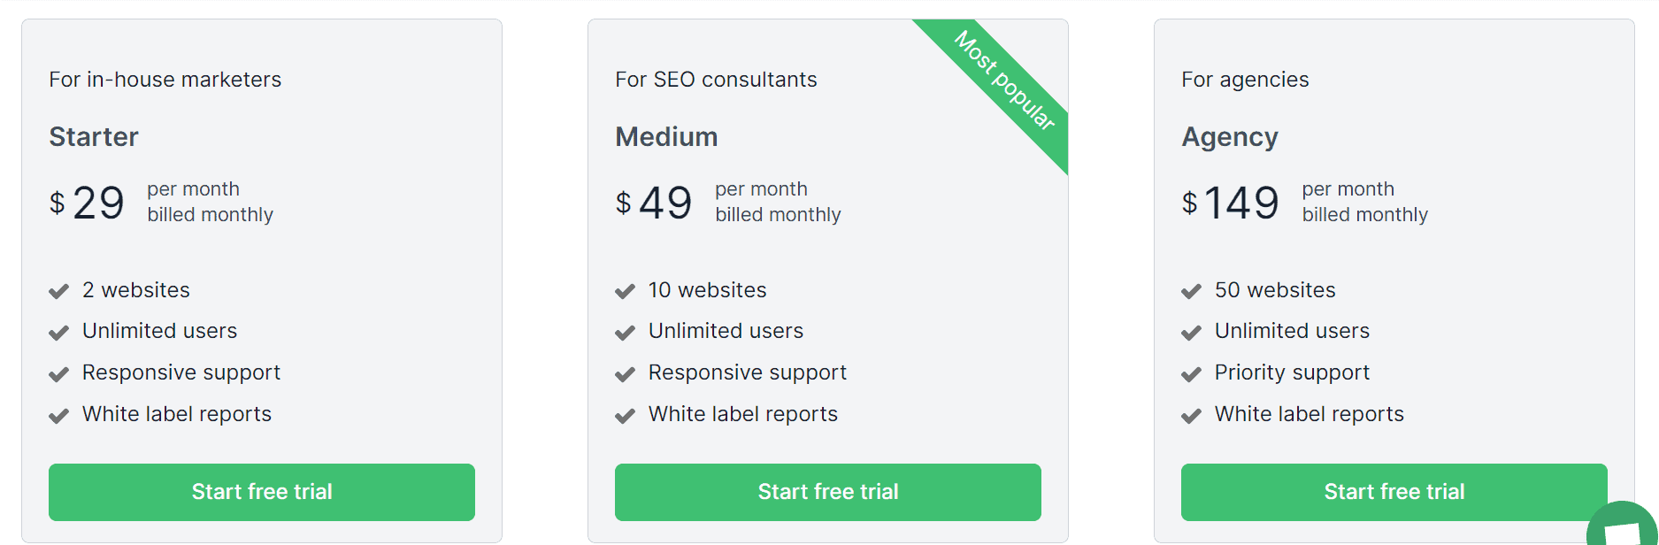Start free trial for the Medium plan
The height and width of the screenshot is (545, 1659).
(x=828, y=492)
